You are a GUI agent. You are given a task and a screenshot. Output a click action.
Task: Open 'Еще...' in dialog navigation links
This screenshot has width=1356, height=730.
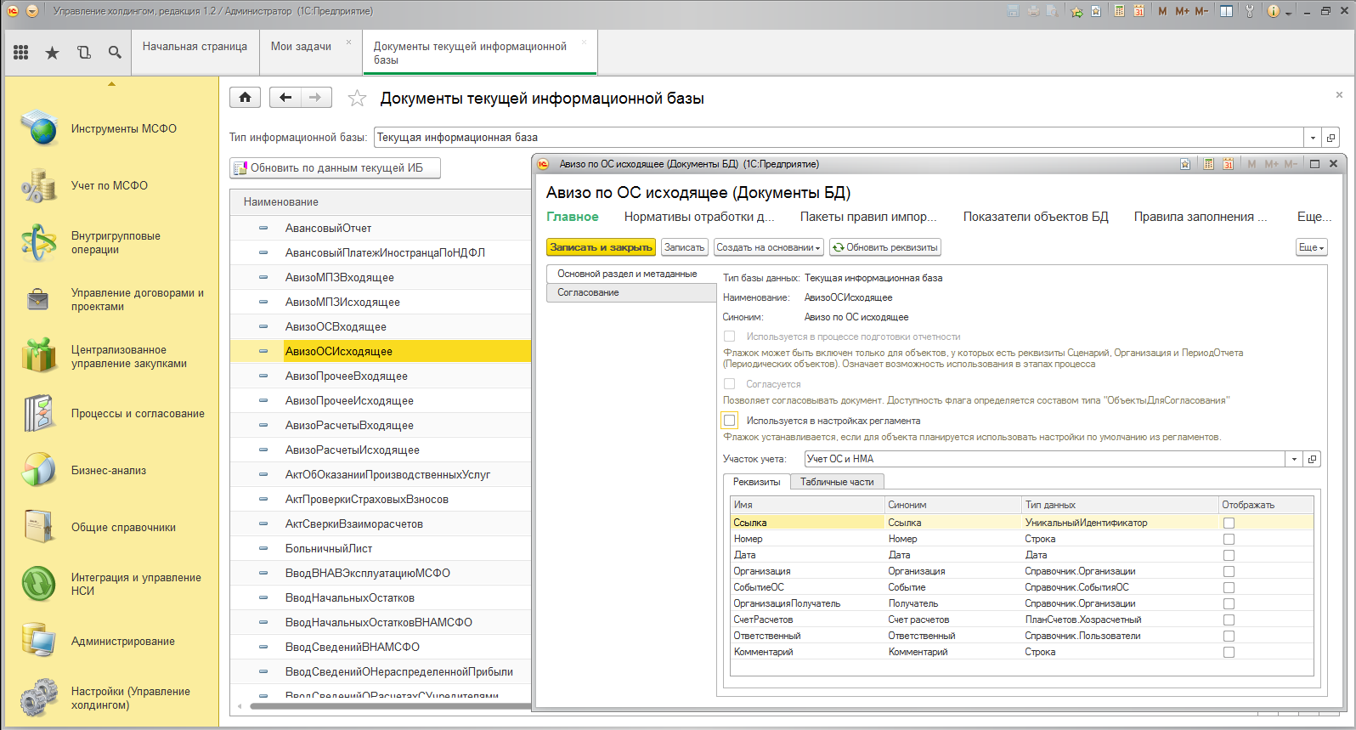(x=1314, y=217)
